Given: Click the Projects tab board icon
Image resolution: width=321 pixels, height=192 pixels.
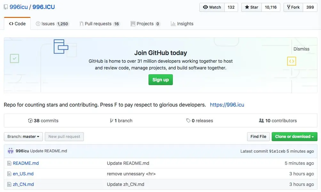Looking at the screenshot, I should point(133,24).
